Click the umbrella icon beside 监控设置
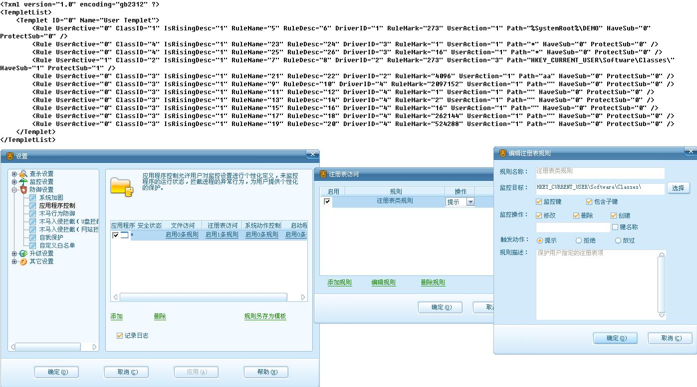Screen dimensions: 697x387 tap(23, 182)
